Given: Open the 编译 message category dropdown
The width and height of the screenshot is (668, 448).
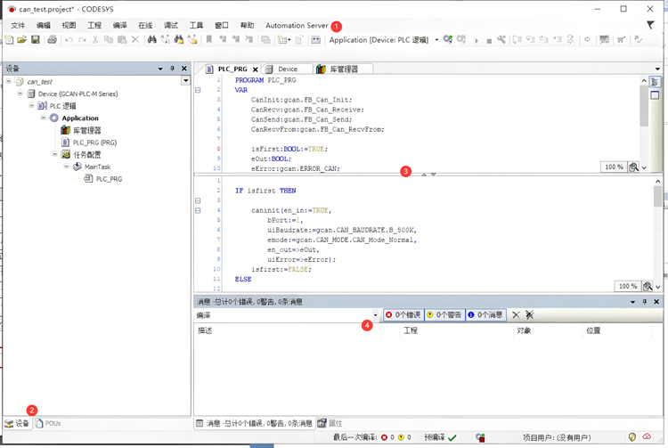Looking at the screenshot, I should pyautogui.click(x=375, y=314).
